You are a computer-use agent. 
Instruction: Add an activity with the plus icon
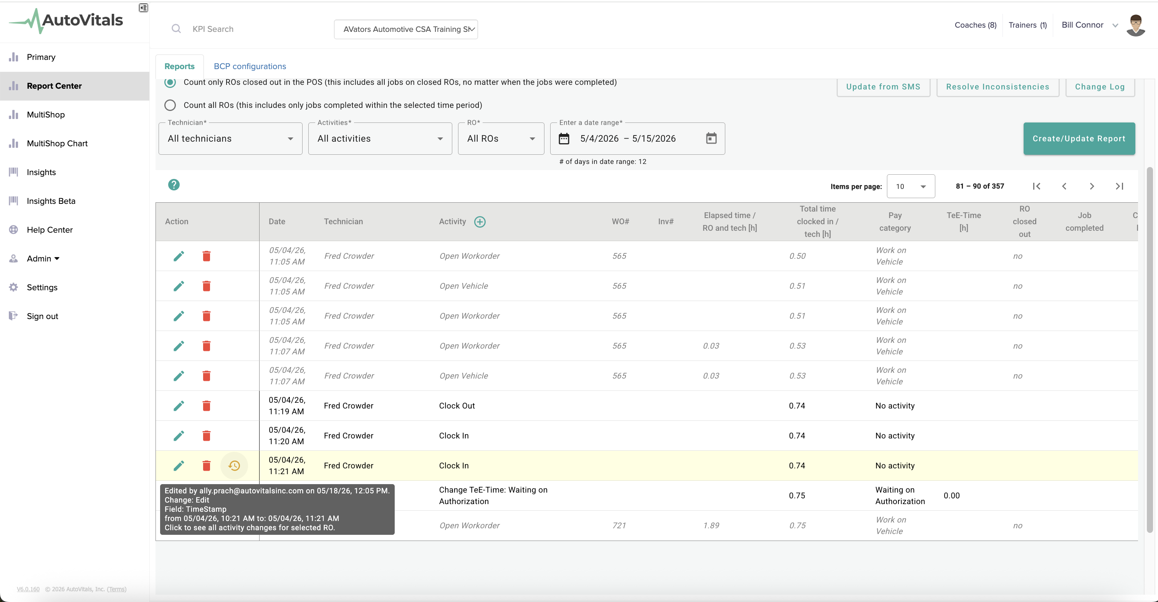480,222
